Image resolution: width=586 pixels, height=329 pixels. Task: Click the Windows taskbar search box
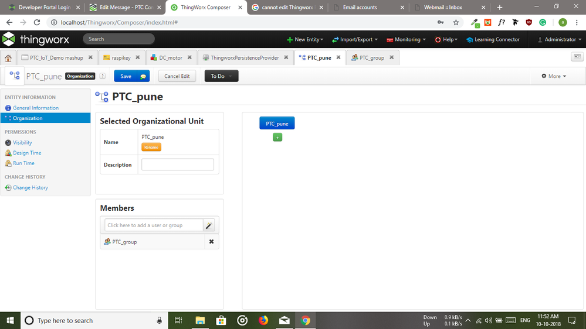(94, 320)
